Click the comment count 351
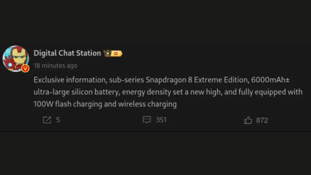Viewport: 311px width, 175px height. (x=161, y=120)
